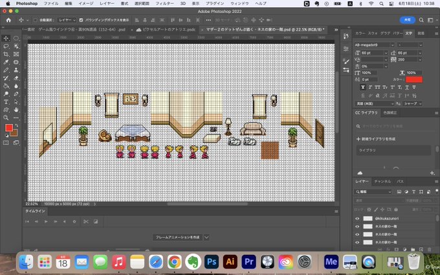Click the blue 共有 share button
Viewport: 440px width, 275px height.
coord(408,20)
